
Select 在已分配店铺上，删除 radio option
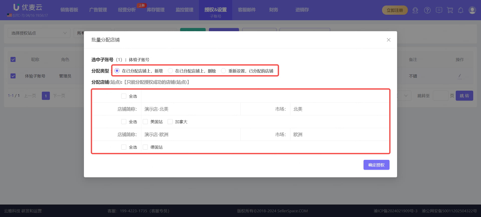[170, 71]
